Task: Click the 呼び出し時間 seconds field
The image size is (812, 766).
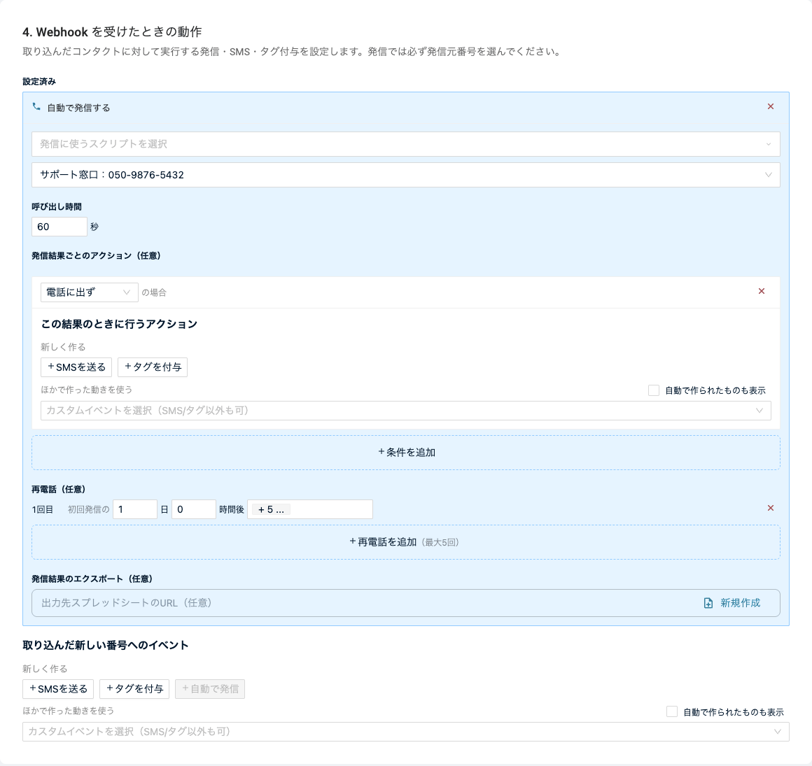Action: [59, 227]
